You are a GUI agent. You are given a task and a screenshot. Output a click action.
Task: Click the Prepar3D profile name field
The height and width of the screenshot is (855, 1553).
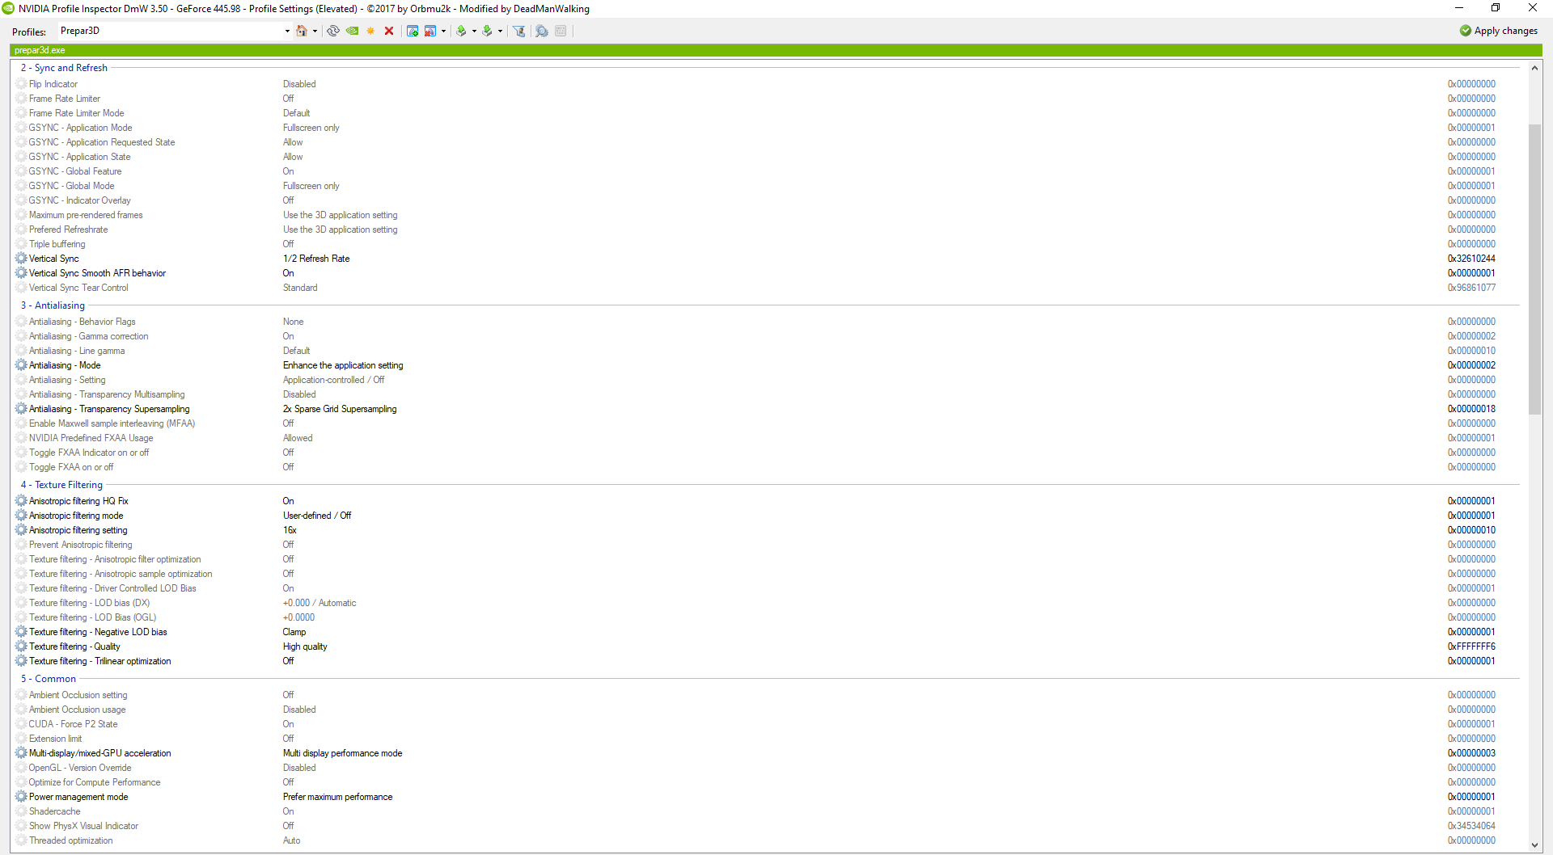point(170,31)
